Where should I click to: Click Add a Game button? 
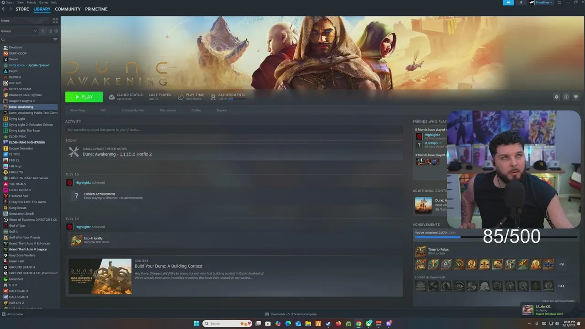click(x=13, y=314)
